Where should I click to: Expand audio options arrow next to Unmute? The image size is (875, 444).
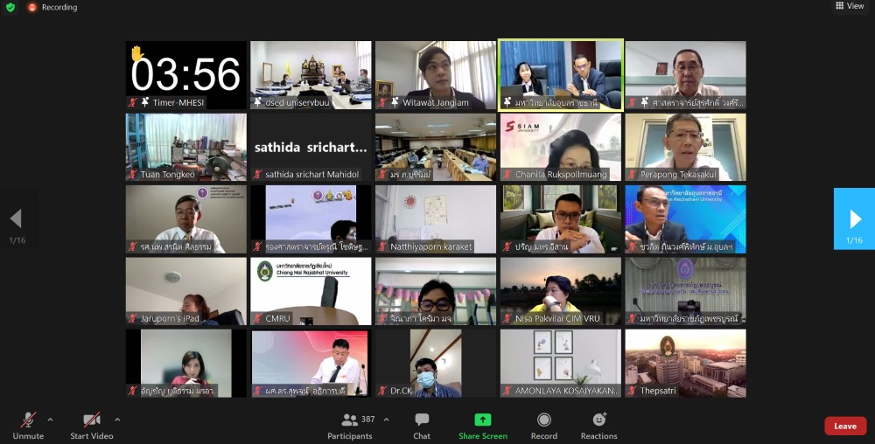pyautogui.click(x=50, y=420)
